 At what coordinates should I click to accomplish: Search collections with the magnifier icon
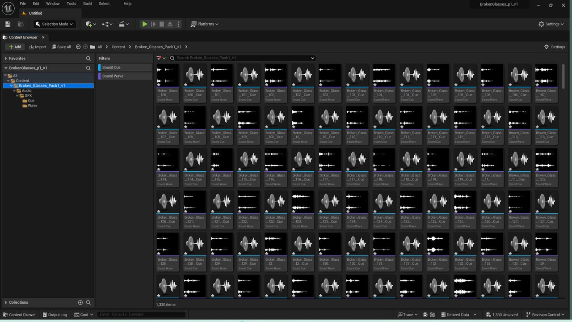click(x=88, y=302)
